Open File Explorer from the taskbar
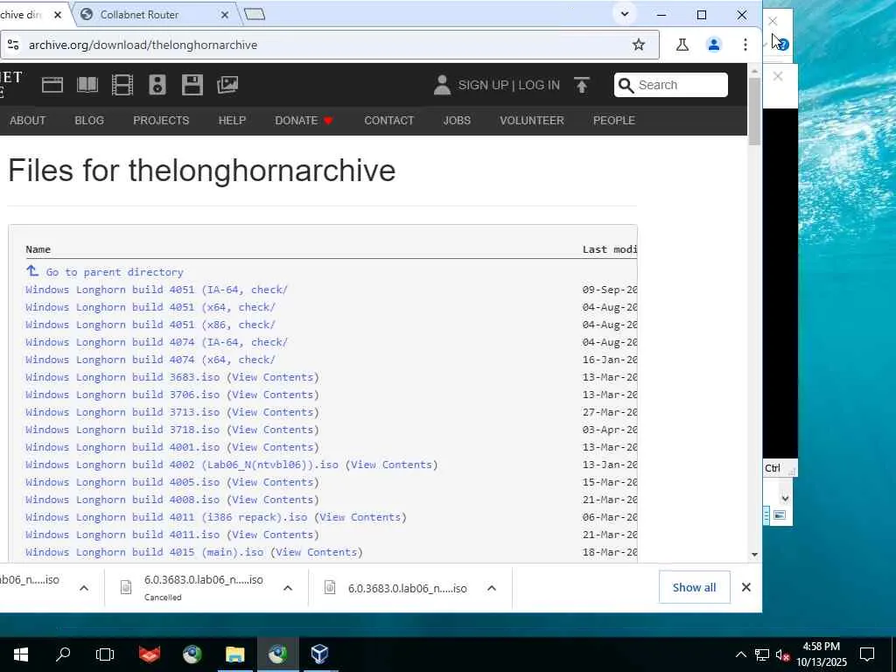 coord(234,654)
